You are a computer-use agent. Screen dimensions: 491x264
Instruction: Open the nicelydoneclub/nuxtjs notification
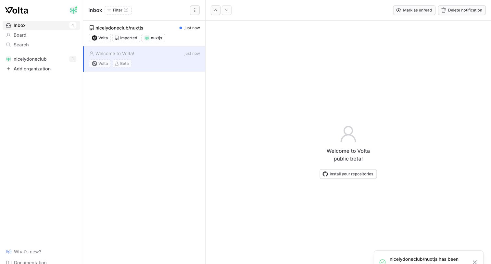[x=144, y=33]
